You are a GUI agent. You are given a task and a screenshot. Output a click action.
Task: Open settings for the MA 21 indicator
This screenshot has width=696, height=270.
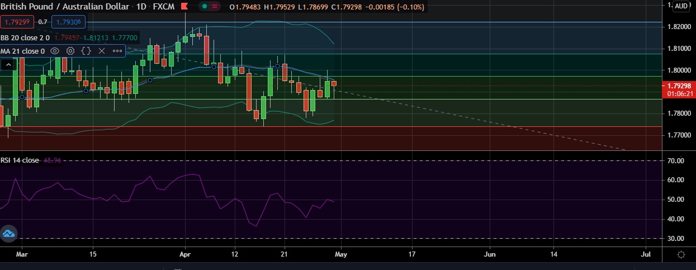70,51
